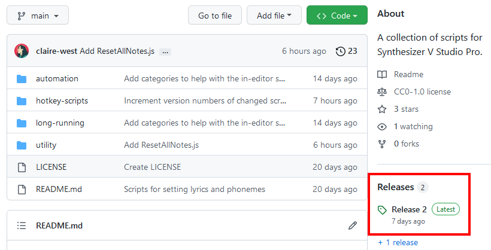Click the star icon beside 3 stars

pos(382,109)
